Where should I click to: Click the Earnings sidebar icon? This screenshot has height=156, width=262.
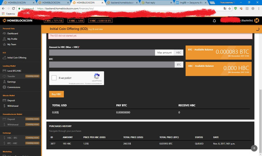point(5,82)
